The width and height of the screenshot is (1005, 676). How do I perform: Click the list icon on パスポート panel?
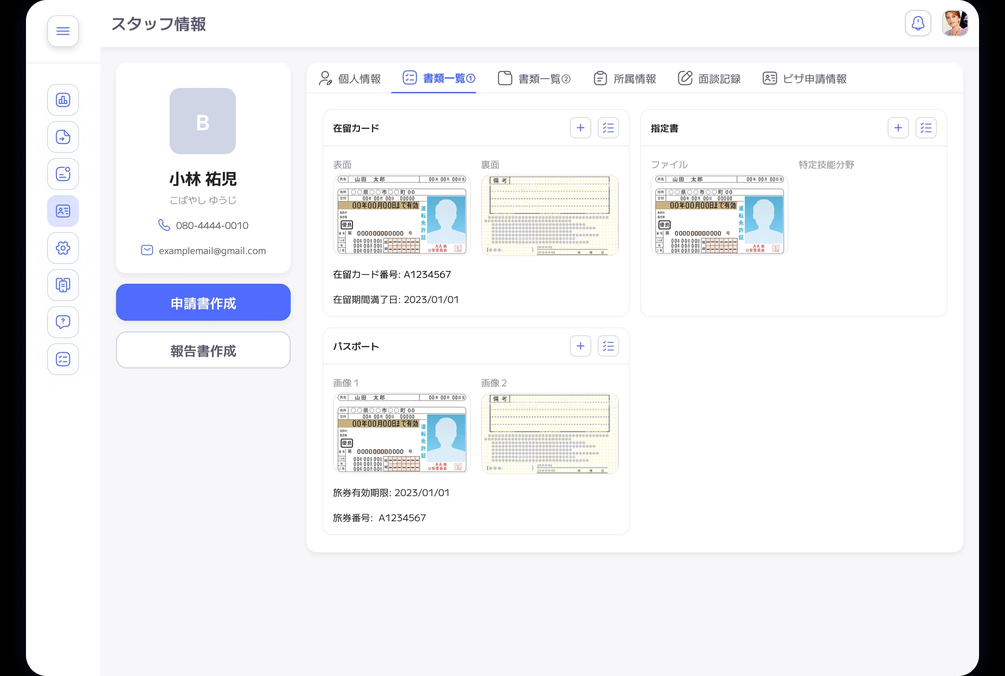click(608, 346)
